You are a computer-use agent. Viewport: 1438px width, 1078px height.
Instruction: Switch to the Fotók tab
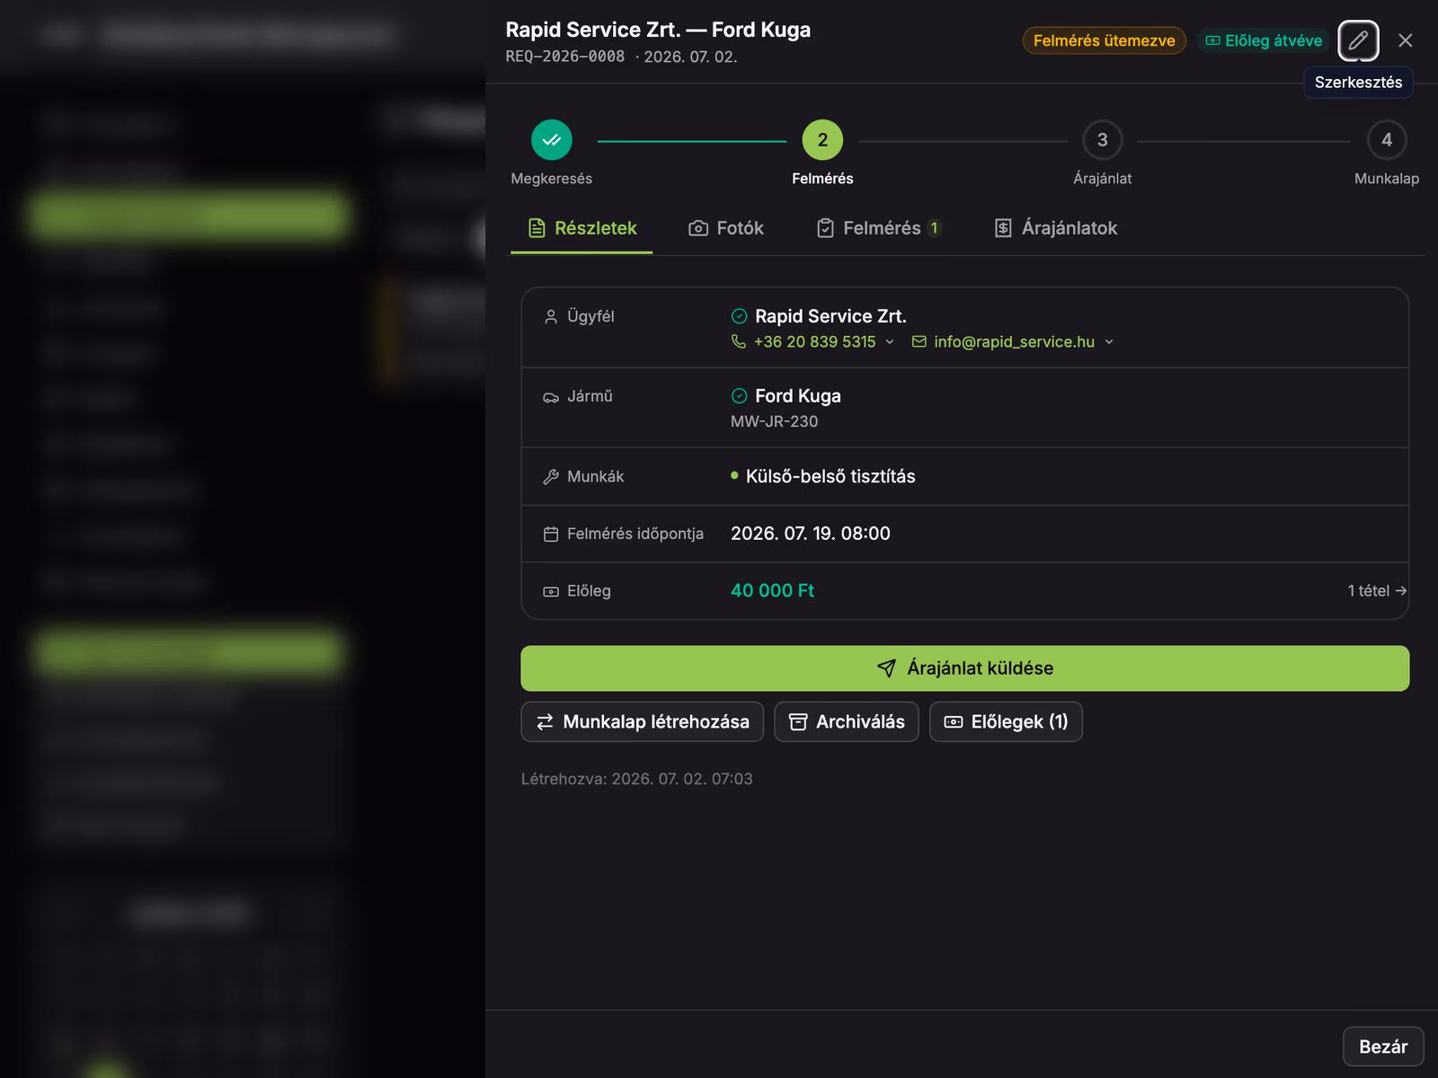[726, 228]
